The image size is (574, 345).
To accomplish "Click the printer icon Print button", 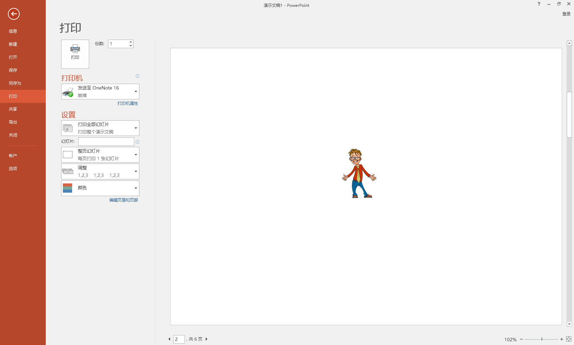I will (x=75, y=54).
